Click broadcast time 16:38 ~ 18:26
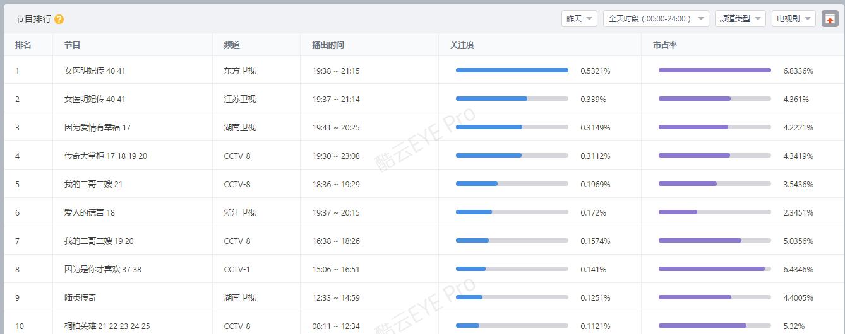Viewport: 845px width, 334px height. 336,241
